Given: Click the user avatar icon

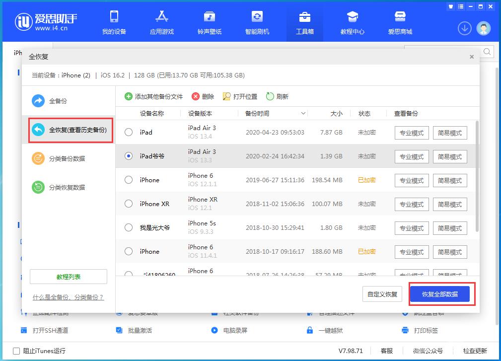Looking at the screenshot, I should pyautogui.click(x=483, y=28).
